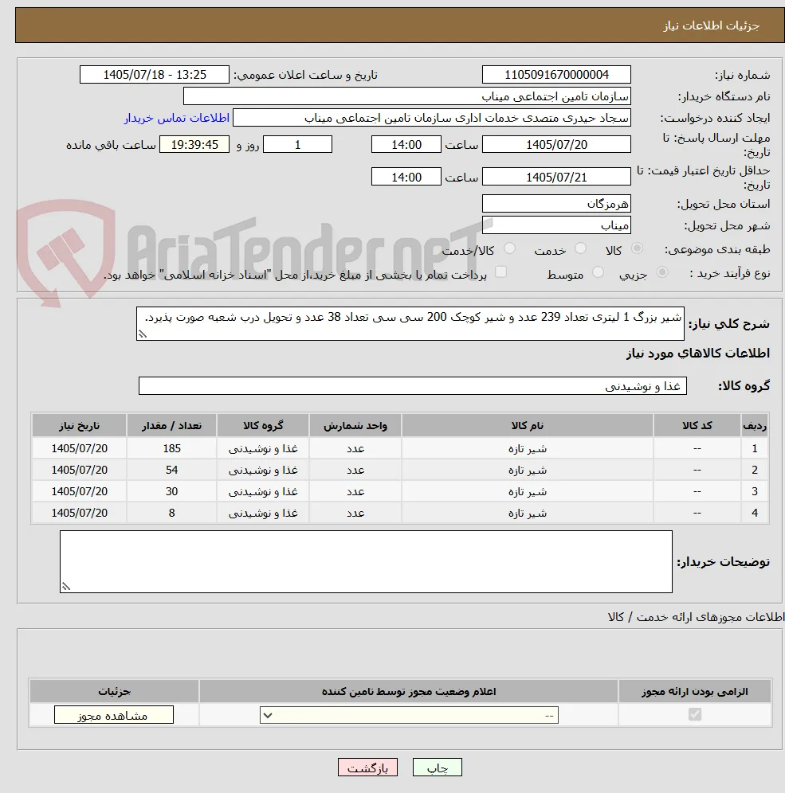Click مشاهده مجوز button
The image size is (785, 793).
114,715
